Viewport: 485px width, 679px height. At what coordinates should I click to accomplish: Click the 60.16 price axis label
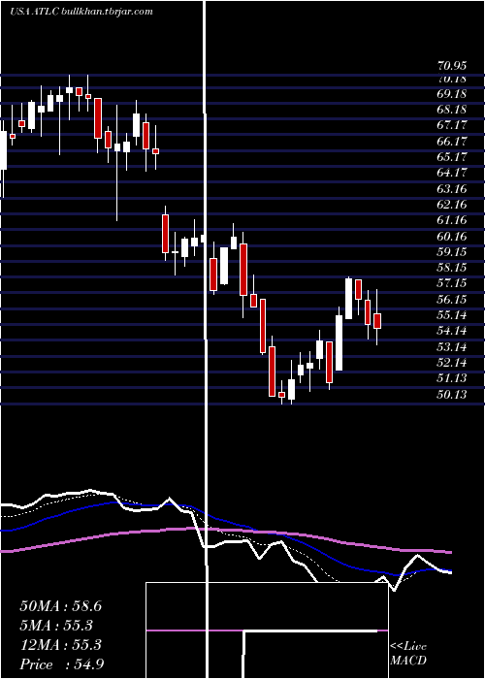(x=452, y=237)
